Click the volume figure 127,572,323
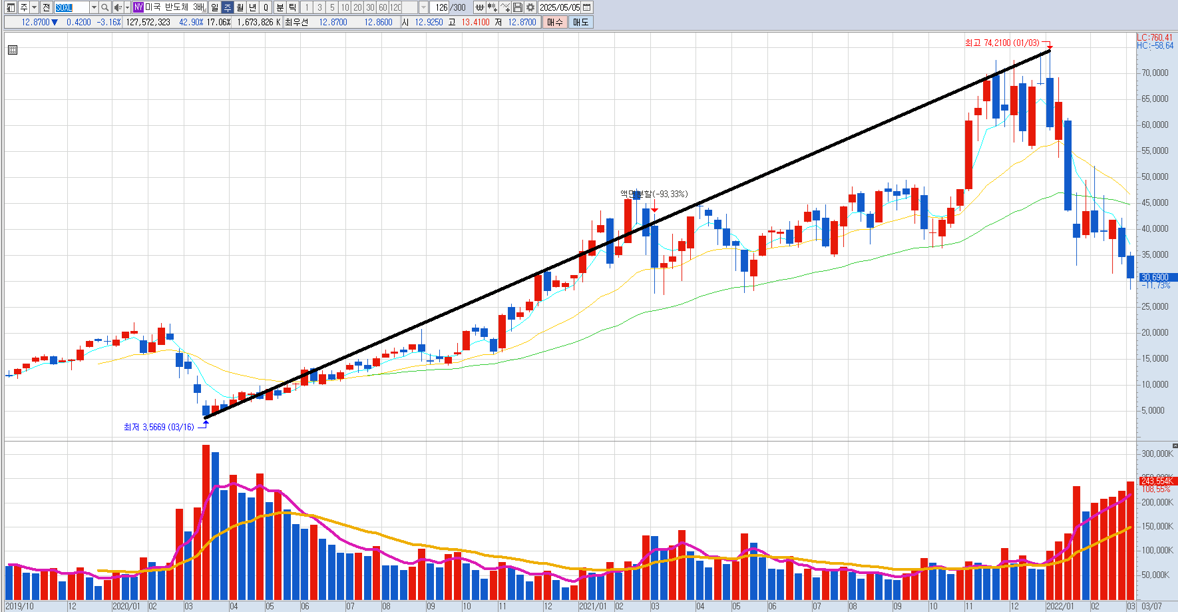Image resolution: width=1178 pixels, height=612 pixels. (148, 22)
